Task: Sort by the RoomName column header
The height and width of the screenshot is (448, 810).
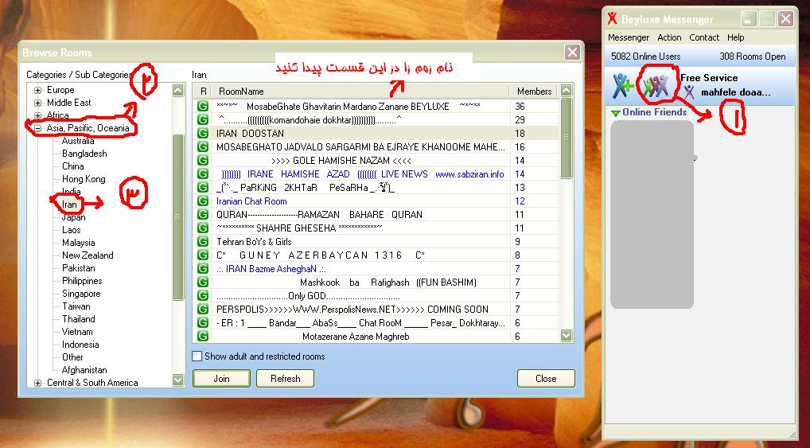Action: click(x=360, y=92)
